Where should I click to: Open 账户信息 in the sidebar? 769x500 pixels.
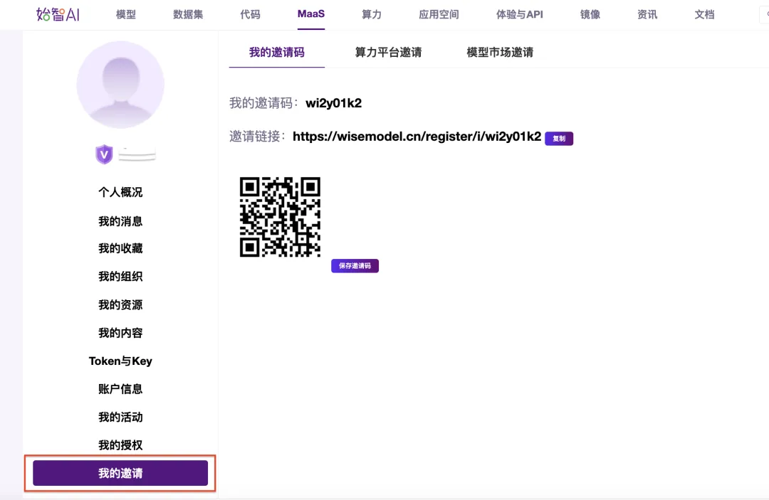pyautogui.click(x=120, y=389)
